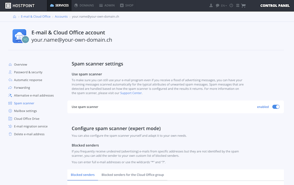Click the power logout icon

[231, 6]
